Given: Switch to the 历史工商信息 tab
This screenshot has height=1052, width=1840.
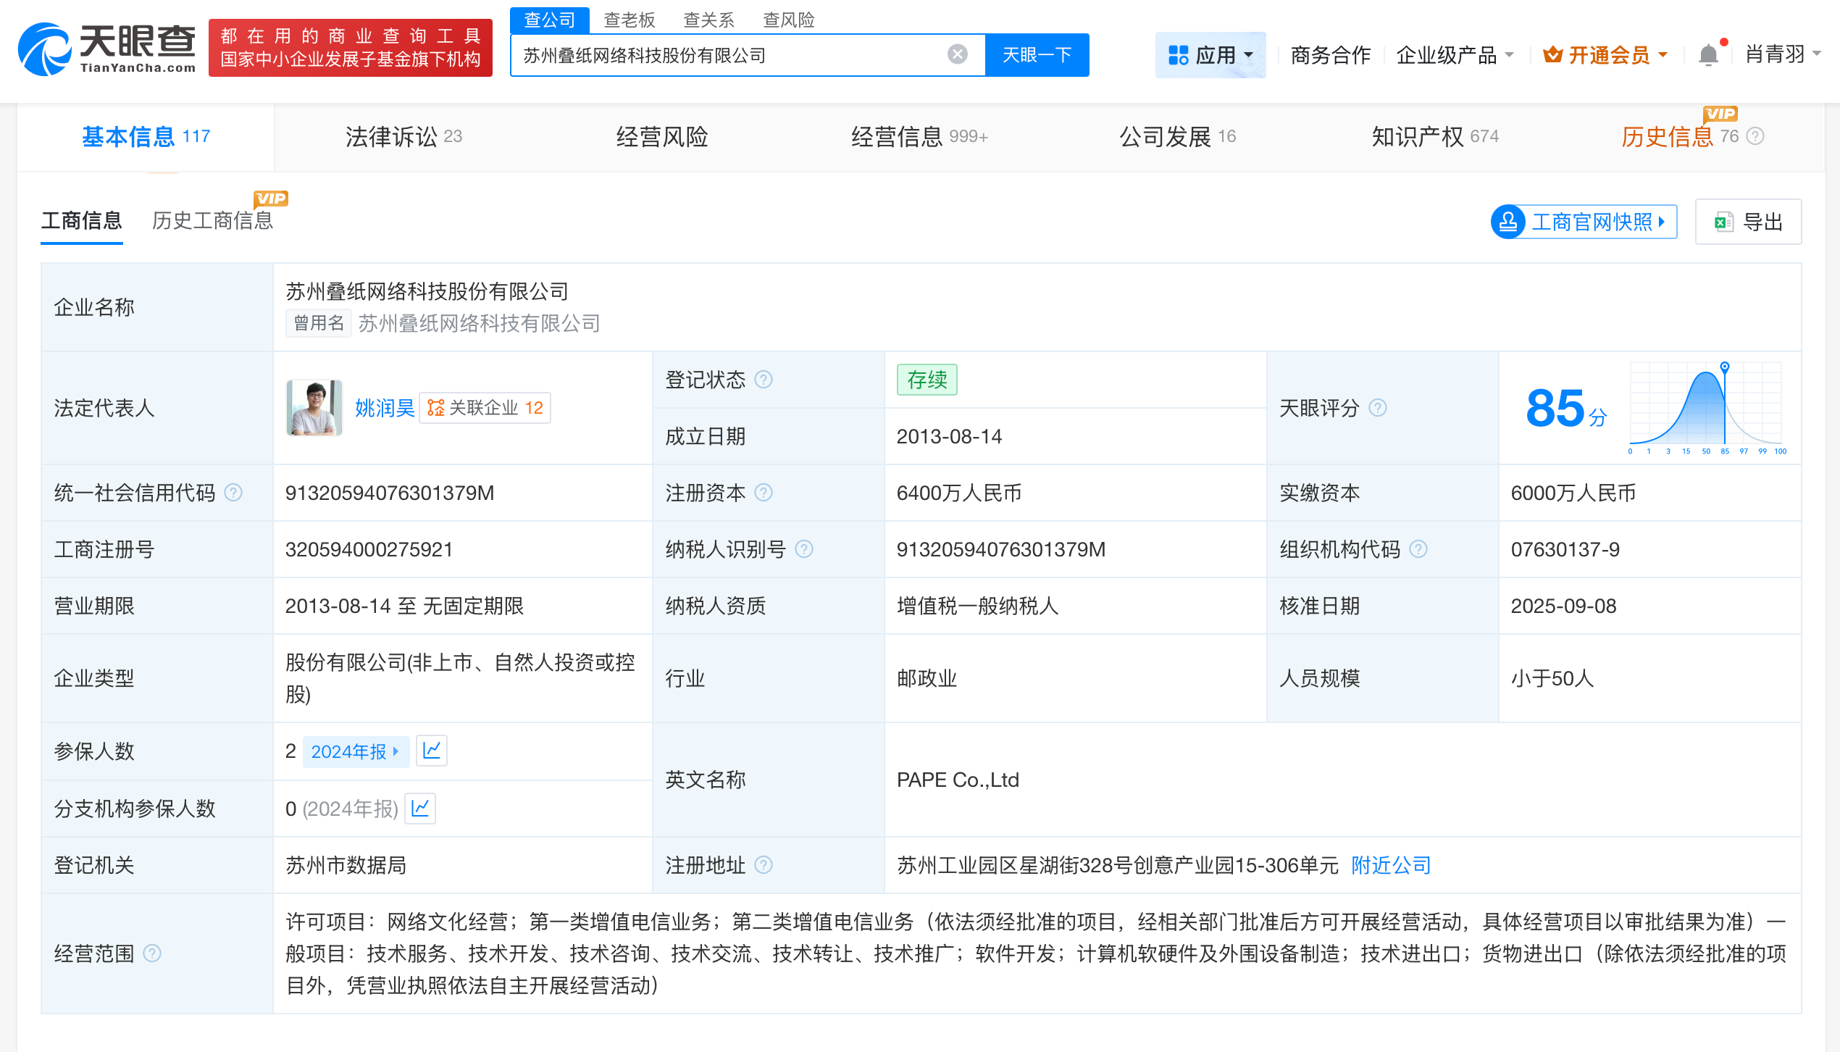Looking at the screenshot, I should 212,221.
